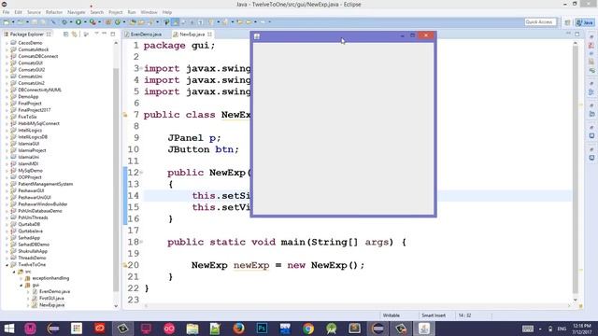Open File Explorer from the taskbar
The width and height of the screenshot is (598, 336).
coord(192,329)
